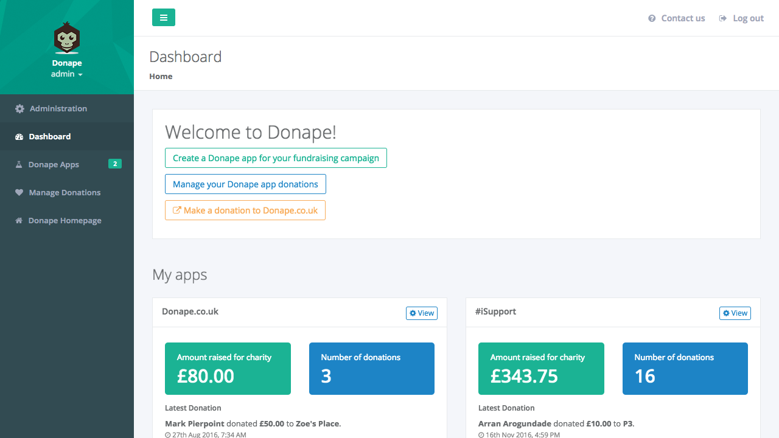Open Manage Donations in the sidebar
Image resolution: width=779 pixels, height=438 pixels.
[67, 192]
